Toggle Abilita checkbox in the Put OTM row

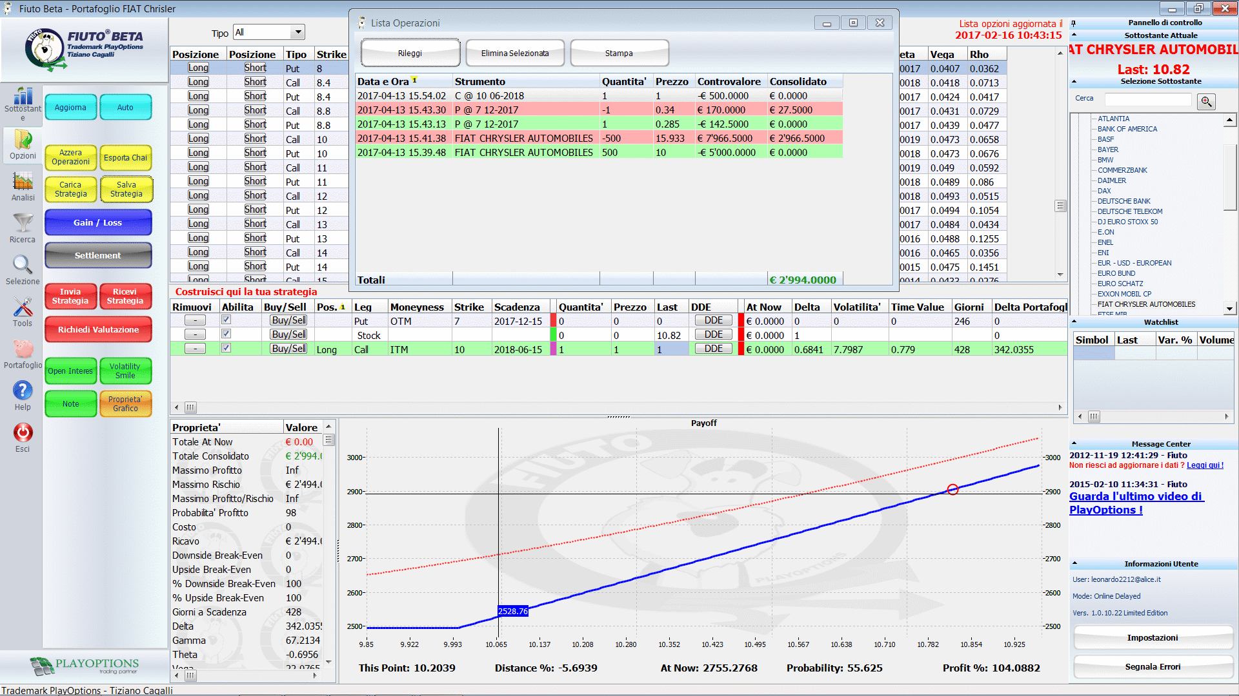(226, 320)
